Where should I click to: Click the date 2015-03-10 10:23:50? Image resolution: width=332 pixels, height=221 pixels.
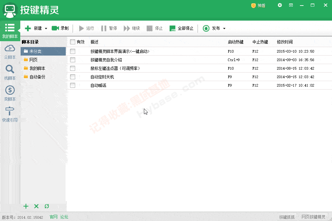click(295, 51)
